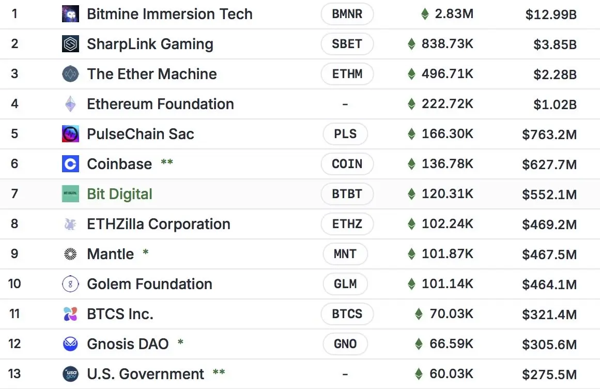This screenshot has height=389, width=600.
Task: Click the COIN ticker badge
Action: [347, 164]
